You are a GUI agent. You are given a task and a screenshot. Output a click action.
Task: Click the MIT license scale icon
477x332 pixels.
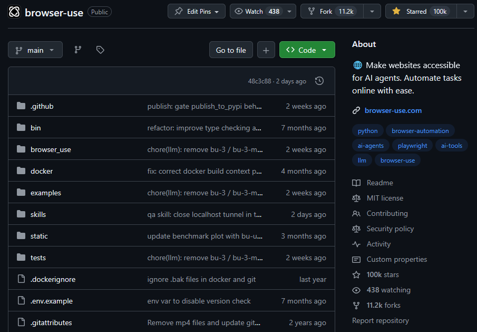(x=356, y=198)
